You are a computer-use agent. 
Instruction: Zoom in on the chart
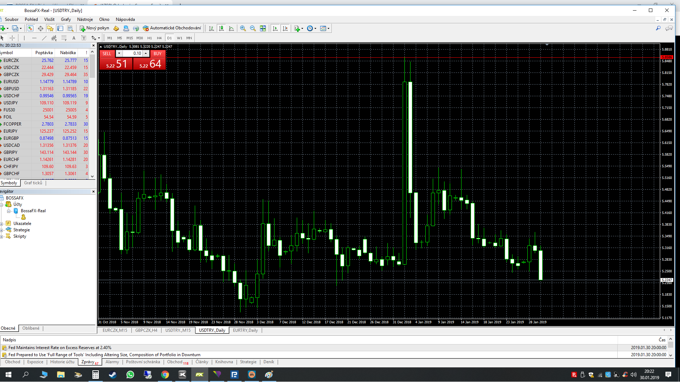point(243,28)
